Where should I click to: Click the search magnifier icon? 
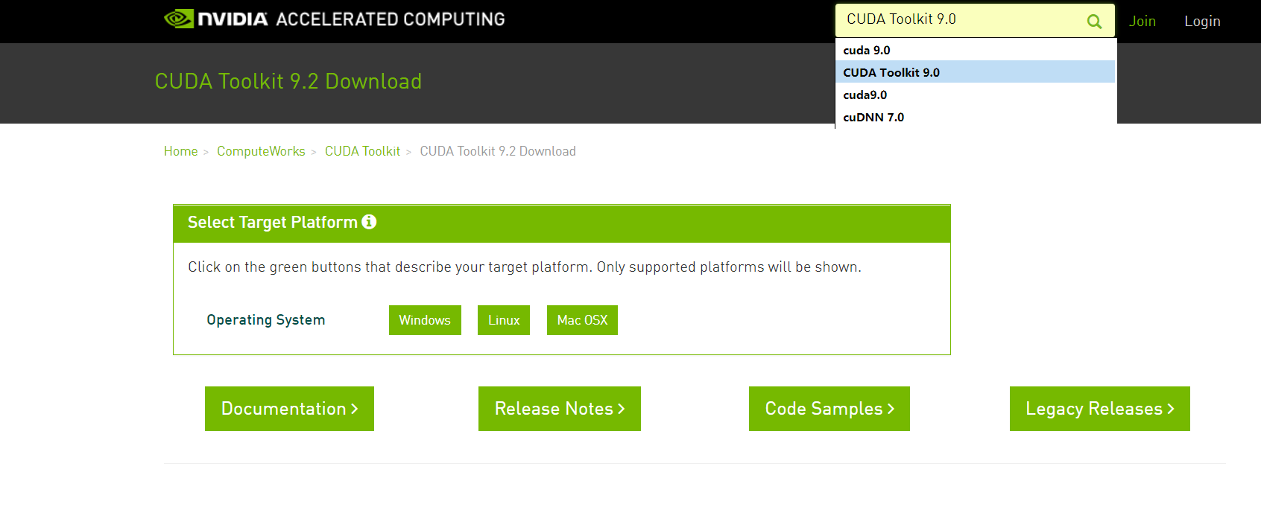[x=1094, y=22]
